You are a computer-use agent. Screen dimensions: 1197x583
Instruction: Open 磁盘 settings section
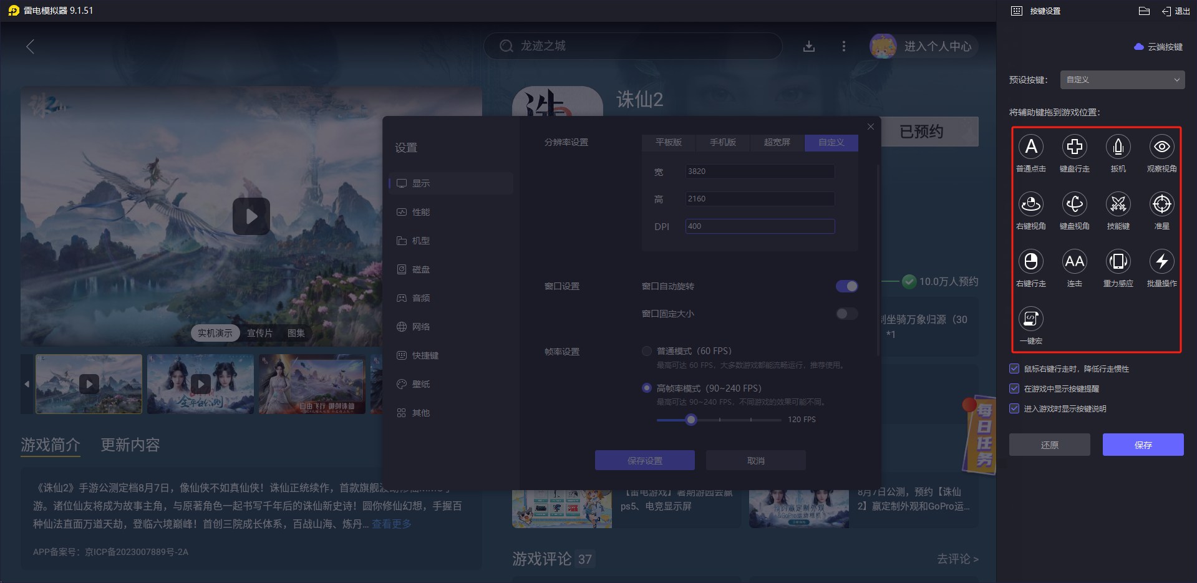(451, 269)
